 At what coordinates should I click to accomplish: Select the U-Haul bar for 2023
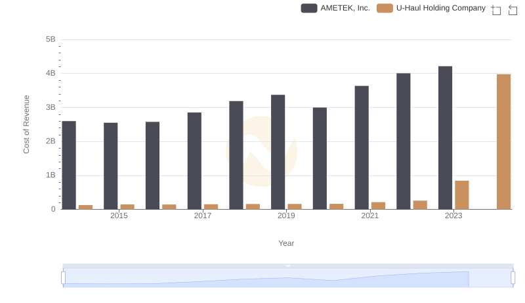[x=462, y=195]
